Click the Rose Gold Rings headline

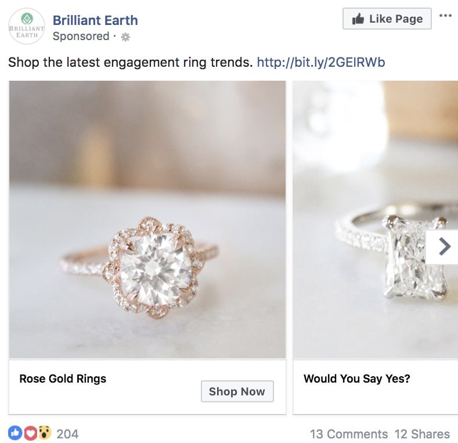[x=63, y=379]
